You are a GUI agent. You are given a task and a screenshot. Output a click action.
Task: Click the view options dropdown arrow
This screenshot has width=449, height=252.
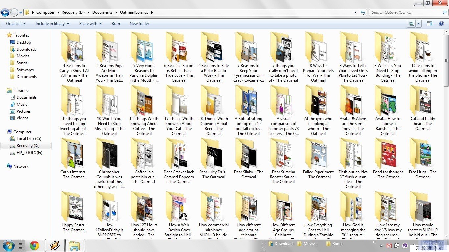point(419,24)
